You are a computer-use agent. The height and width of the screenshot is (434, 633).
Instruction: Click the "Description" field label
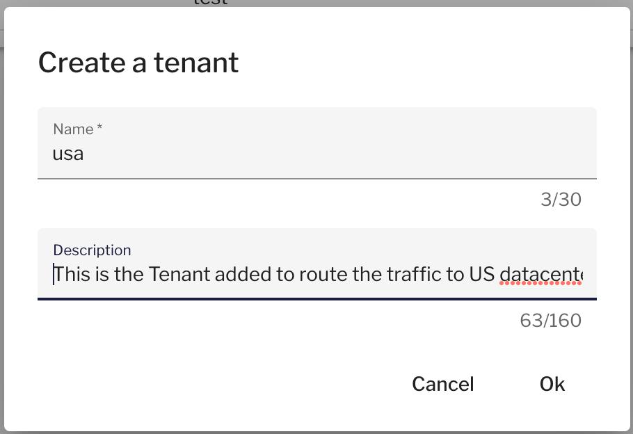(92, 250)
